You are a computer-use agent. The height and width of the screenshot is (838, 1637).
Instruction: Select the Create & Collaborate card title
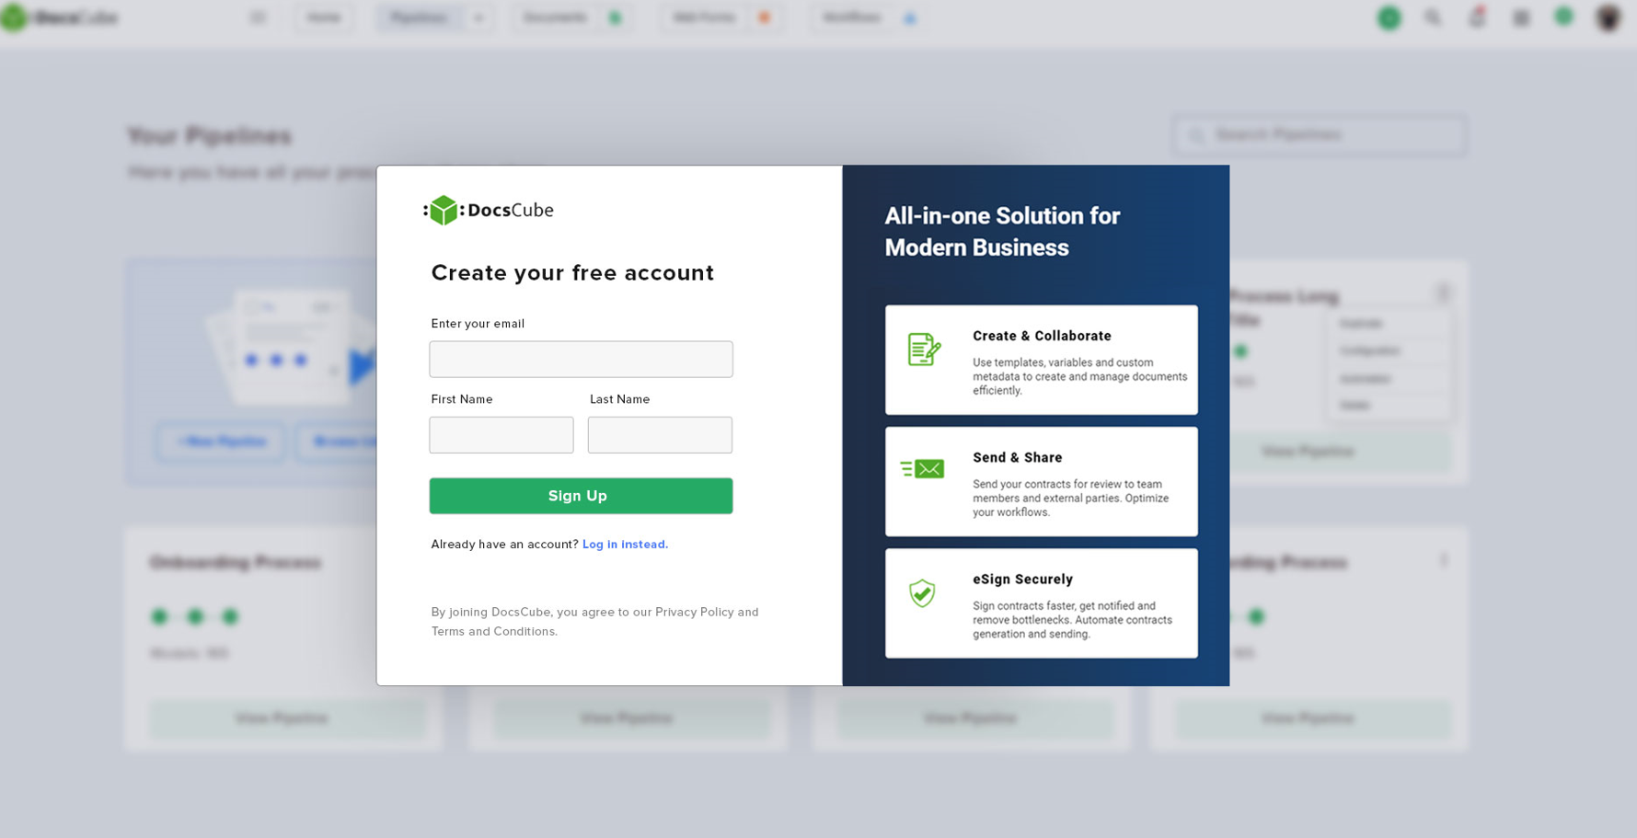(x=1042, y=336)
